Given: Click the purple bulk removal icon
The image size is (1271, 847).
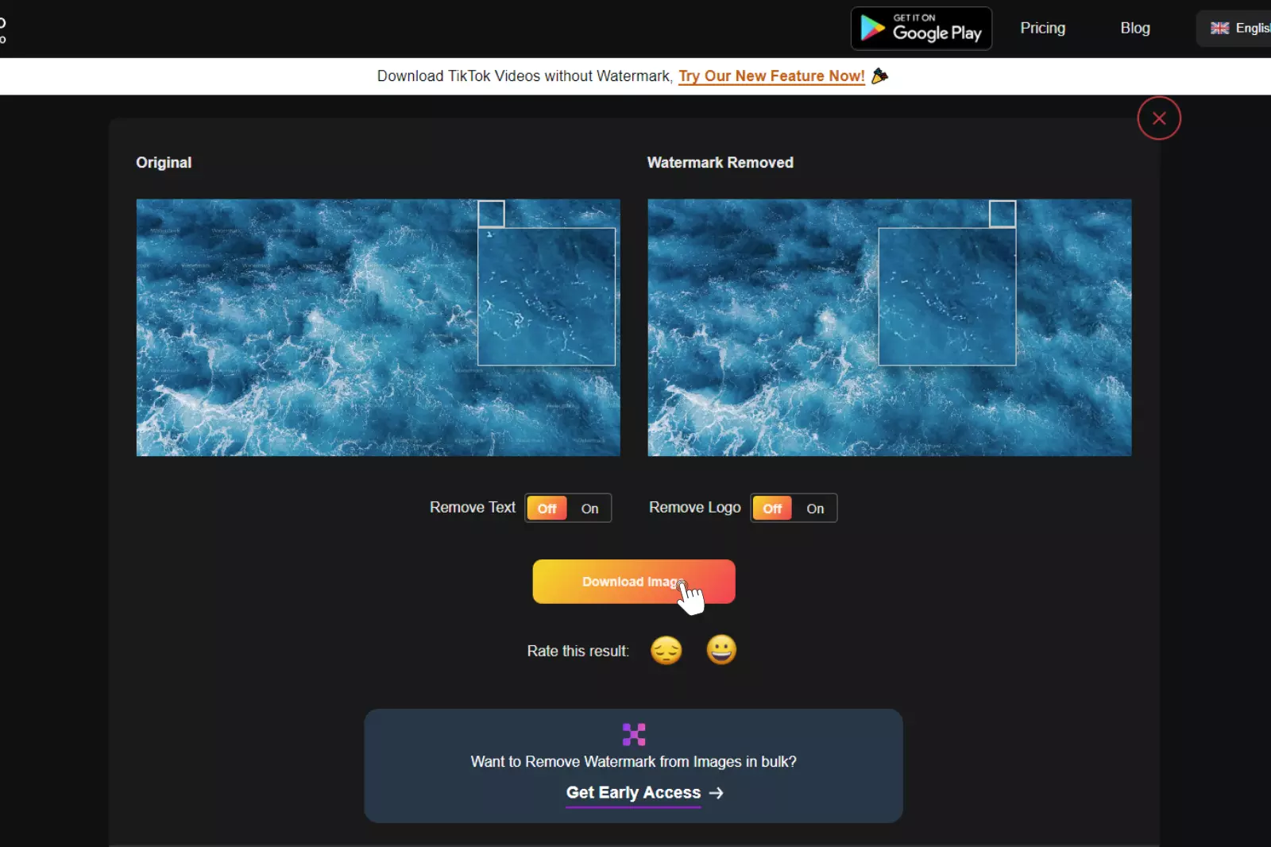Looking at the screenshot, I should pos(634,734).
